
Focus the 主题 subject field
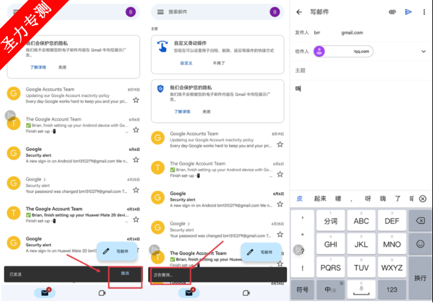[361, 71]
